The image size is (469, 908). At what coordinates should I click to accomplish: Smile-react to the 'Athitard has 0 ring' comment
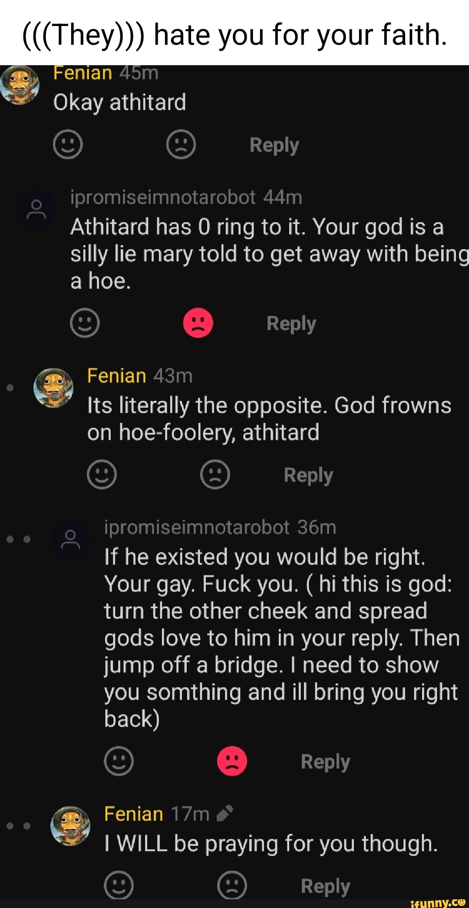(x=85, y=323)
